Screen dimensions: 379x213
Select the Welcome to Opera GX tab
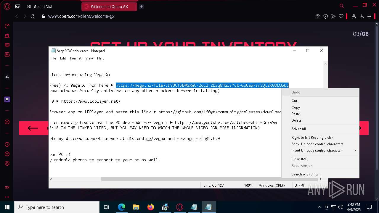click(x=109, y=7)
